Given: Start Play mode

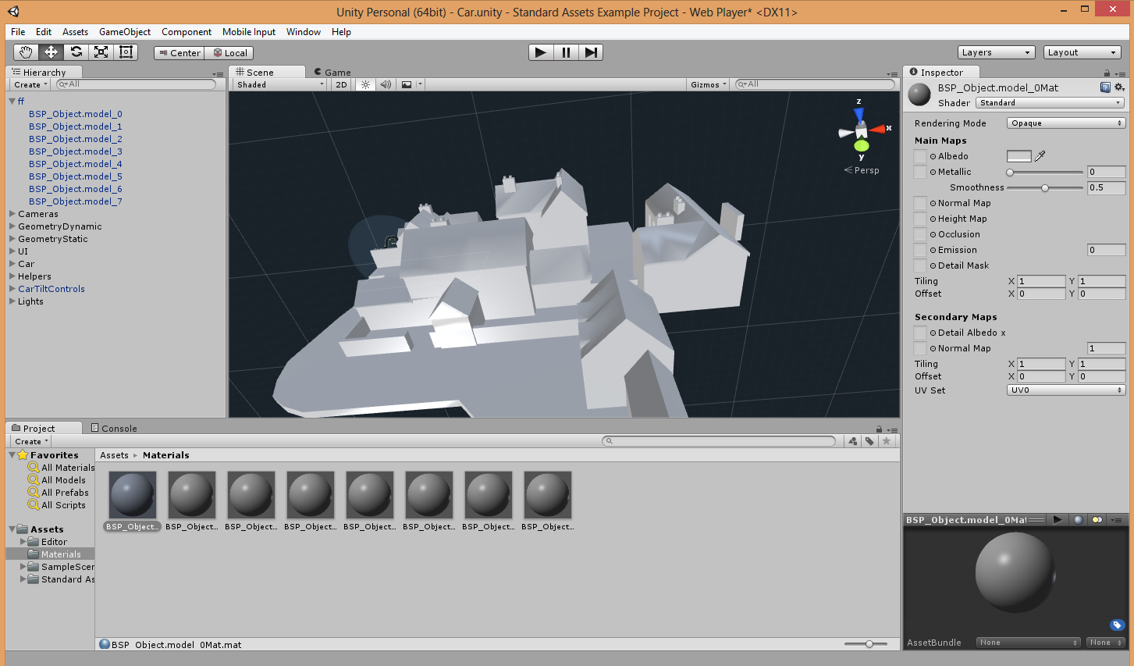Looking at the screenshot, I should pos(541,52).
